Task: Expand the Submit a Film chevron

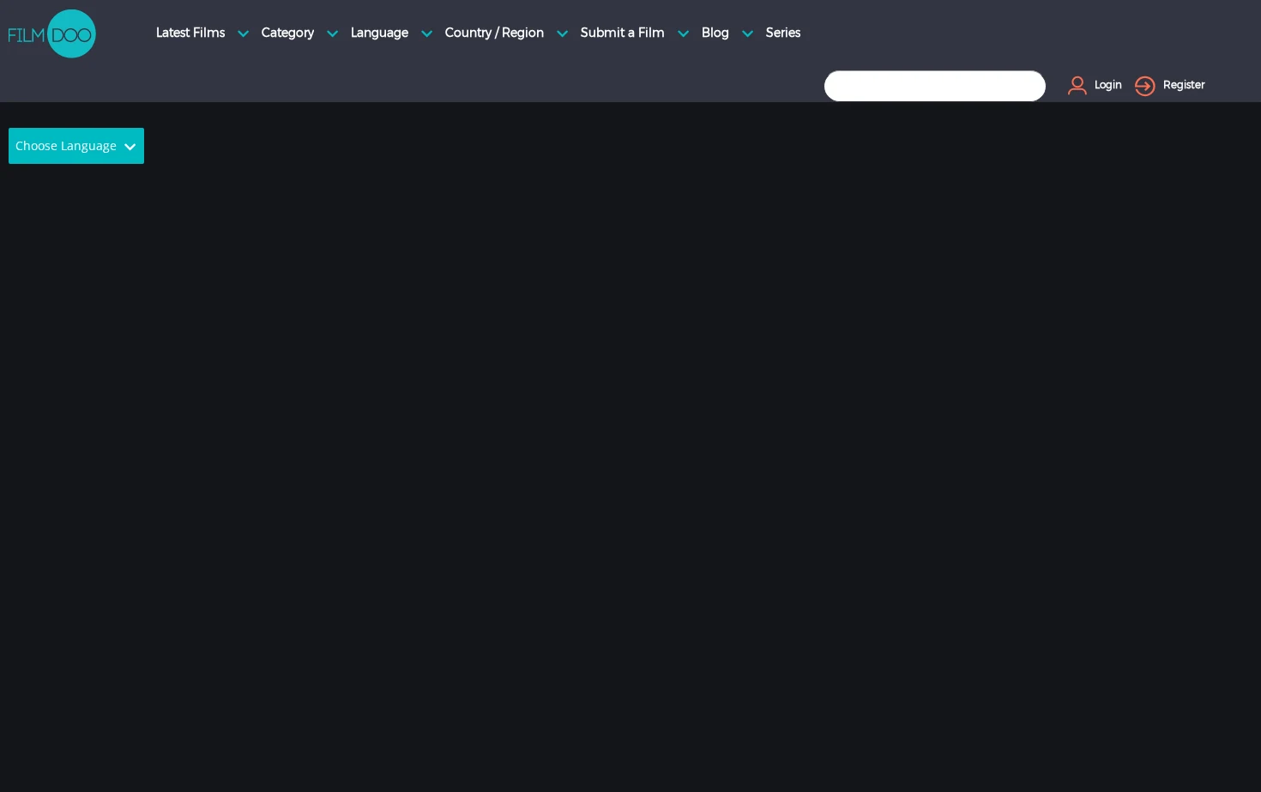Action: coord(683,34)
